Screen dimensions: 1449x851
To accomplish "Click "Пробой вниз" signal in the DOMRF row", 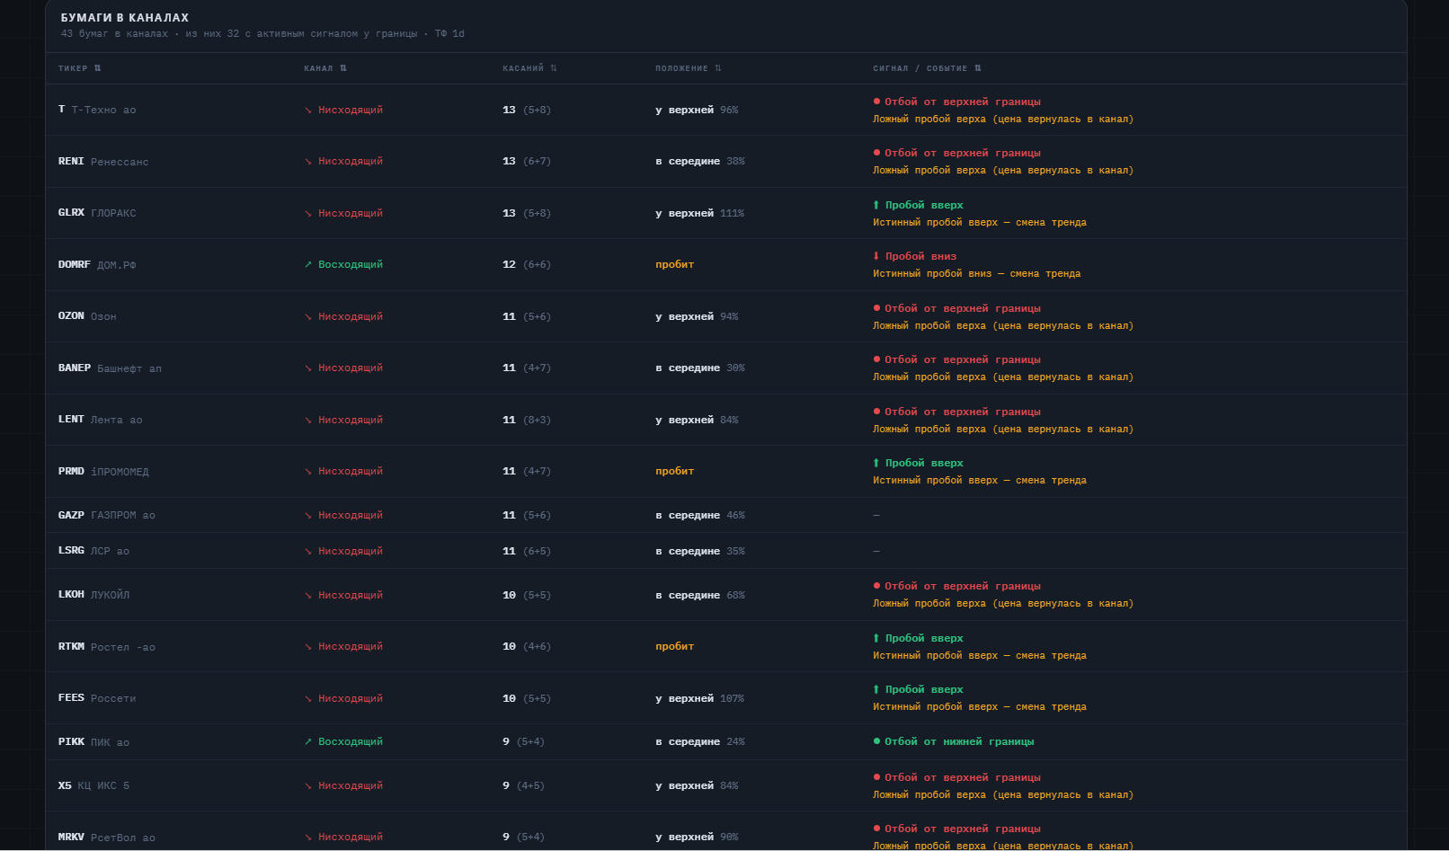I will [920, 256].
